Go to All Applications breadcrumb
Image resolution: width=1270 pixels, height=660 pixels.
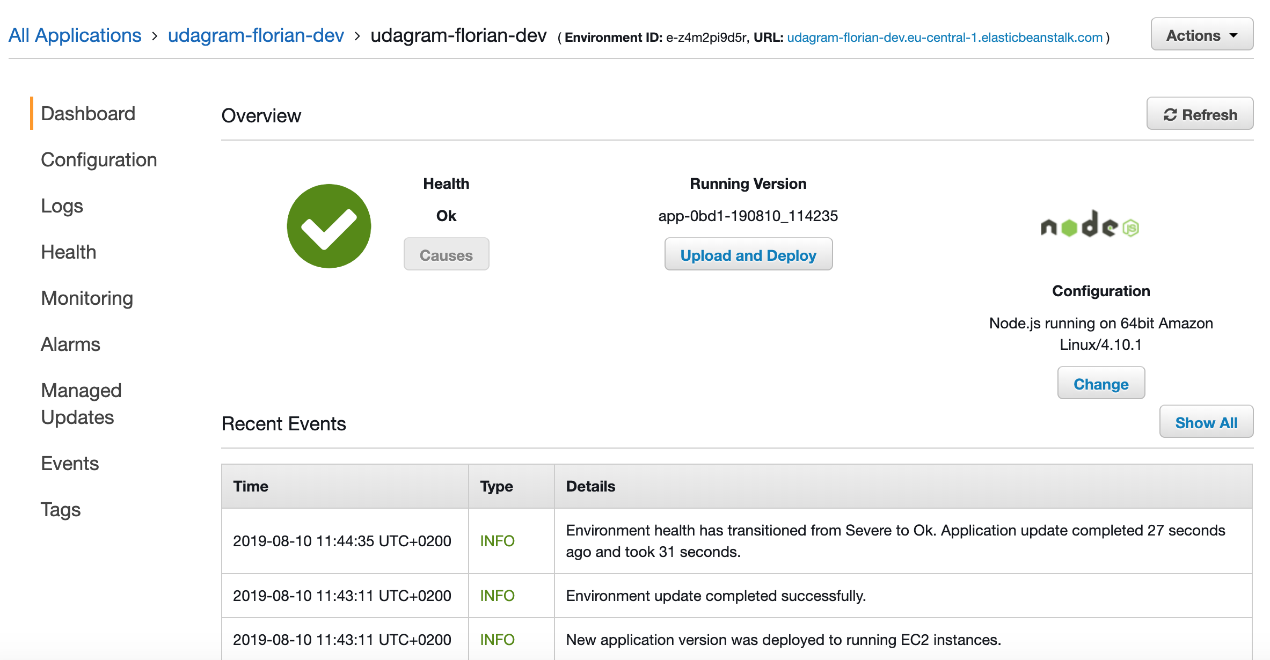[75, 35]
